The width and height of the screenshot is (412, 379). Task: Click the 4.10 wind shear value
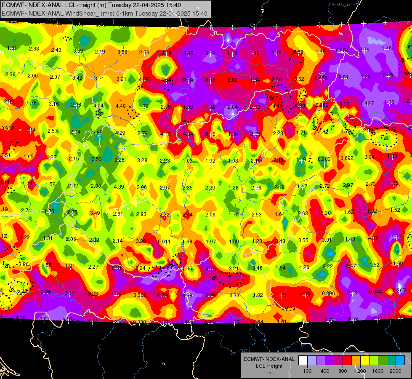[x=165, y=133]
